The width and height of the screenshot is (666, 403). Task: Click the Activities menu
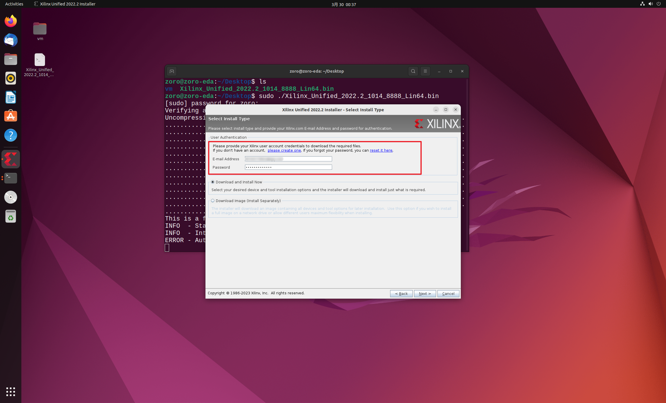click(x=14, y=4)
